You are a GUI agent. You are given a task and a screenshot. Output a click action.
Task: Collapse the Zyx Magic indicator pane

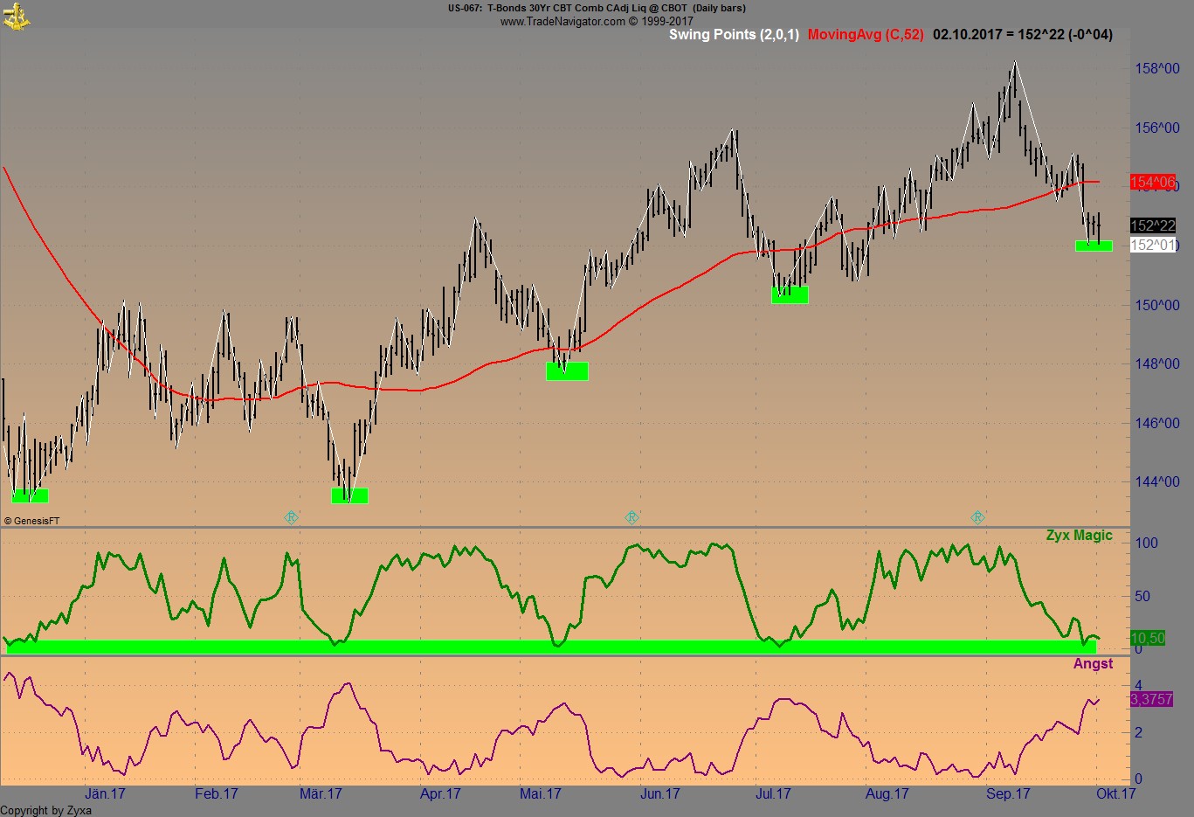1079,535
